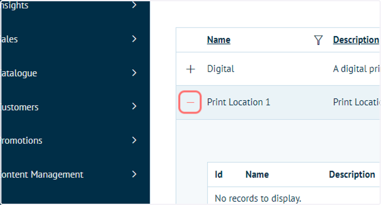Sort by the Description column header
Screen dimensions: 381x205
coord(356,40)
